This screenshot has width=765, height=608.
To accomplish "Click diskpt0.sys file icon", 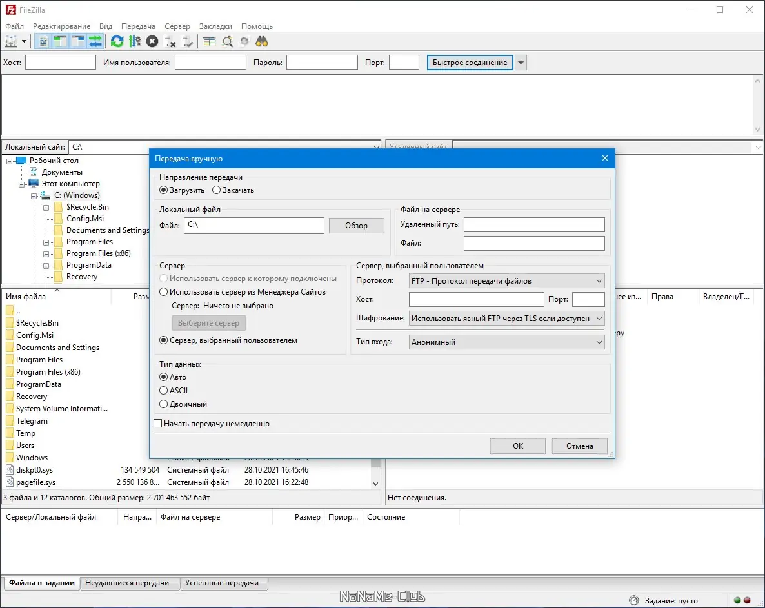I will 10,469.
